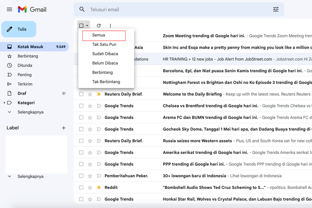Toggle importance marker on Reddit email
The height and width of the screenshot is (208, 312).
99,188
